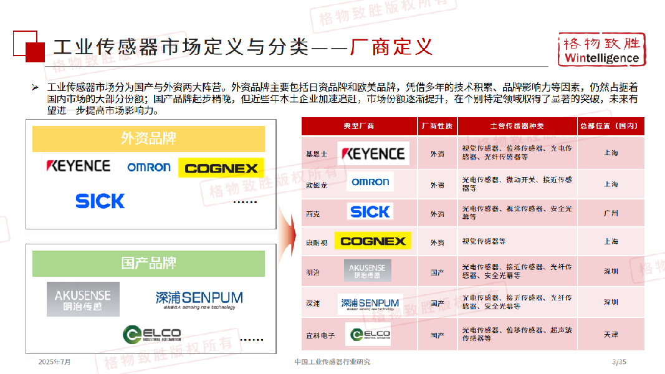Click the Wintelligence logo at top right
This screenshot has width=665, height=374.
tap(602, 50)
